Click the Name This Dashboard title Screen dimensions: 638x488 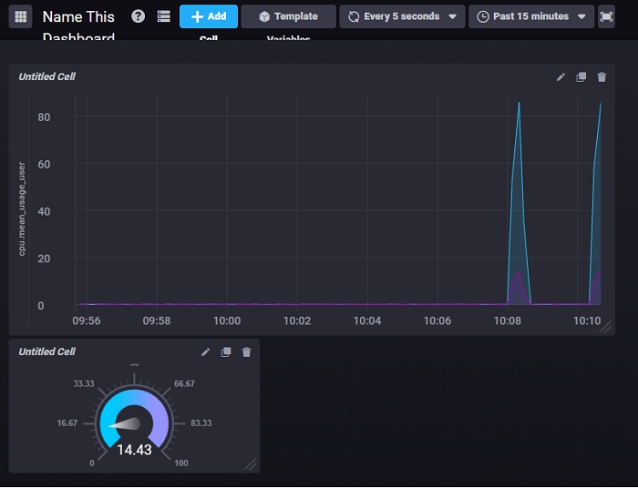tap(78, 17)
